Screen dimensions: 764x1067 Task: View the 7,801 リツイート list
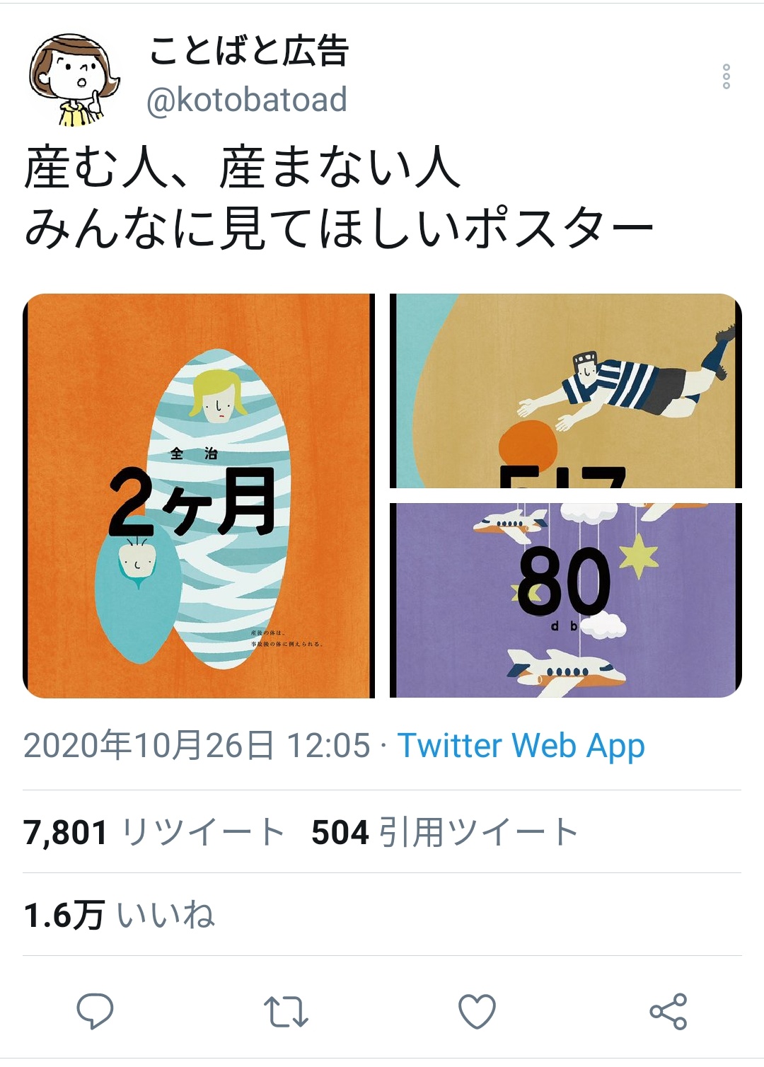[x=154, y=832]
